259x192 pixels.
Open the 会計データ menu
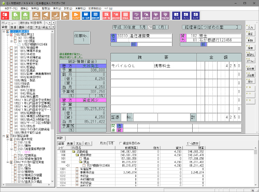[x=11, y=8]
